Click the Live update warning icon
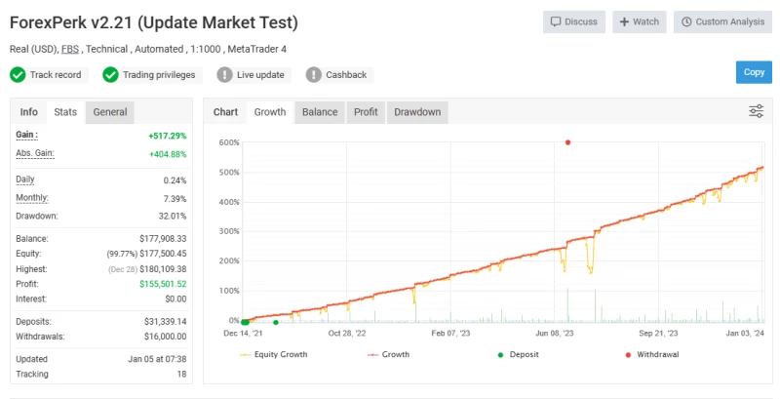 coord(225,74)
